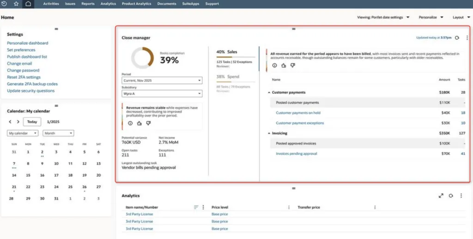Open Customer payments on hold link
The image size is (473, 239).
point(298,113)
